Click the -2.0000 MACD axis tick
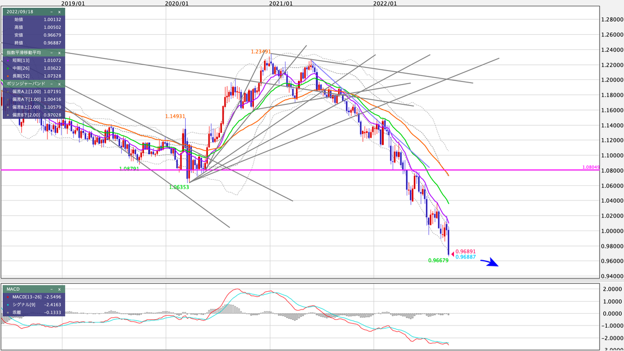Viewport: 624px width, 351px height. pos(612,338)
